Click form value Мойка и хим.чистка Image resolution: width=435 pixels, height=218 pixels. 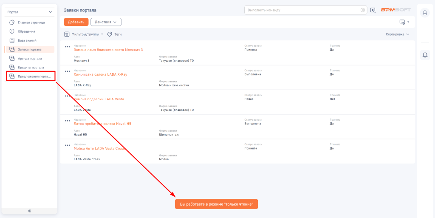174,85
